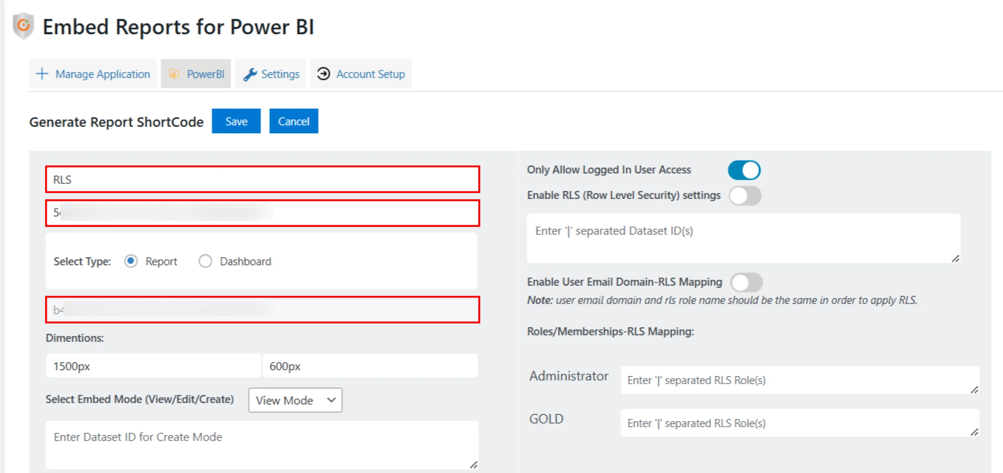1003x473 pixels.
Task: Click the circled arrow Account Setup icon
Action: pyautogui.click(x=323, y=74)
